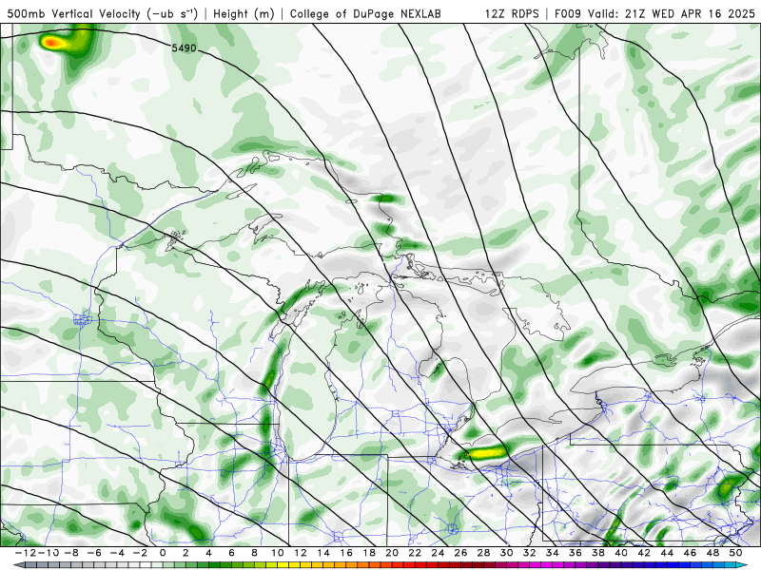Click the '48' color scale value
This screenshot has height=570, width=761.
click(712, 553)
